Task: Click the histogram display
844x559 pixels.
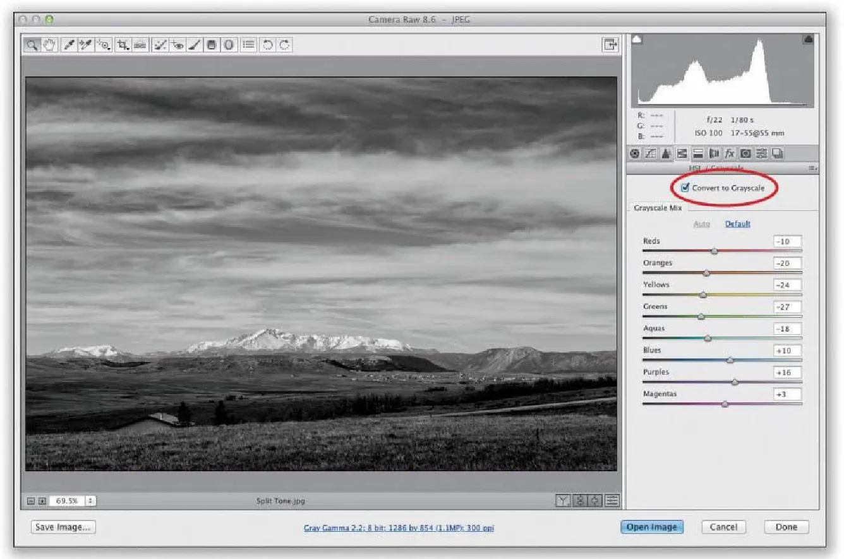Action: tap(723, 70)
